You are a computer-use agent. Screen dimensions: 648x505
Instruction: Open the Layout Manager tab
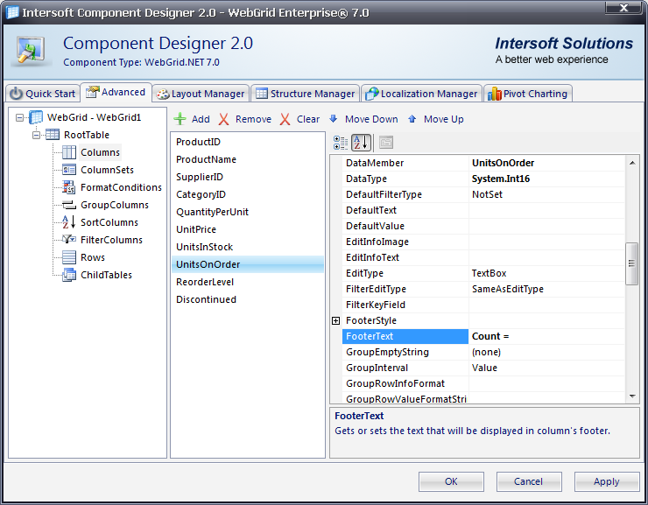201,94
